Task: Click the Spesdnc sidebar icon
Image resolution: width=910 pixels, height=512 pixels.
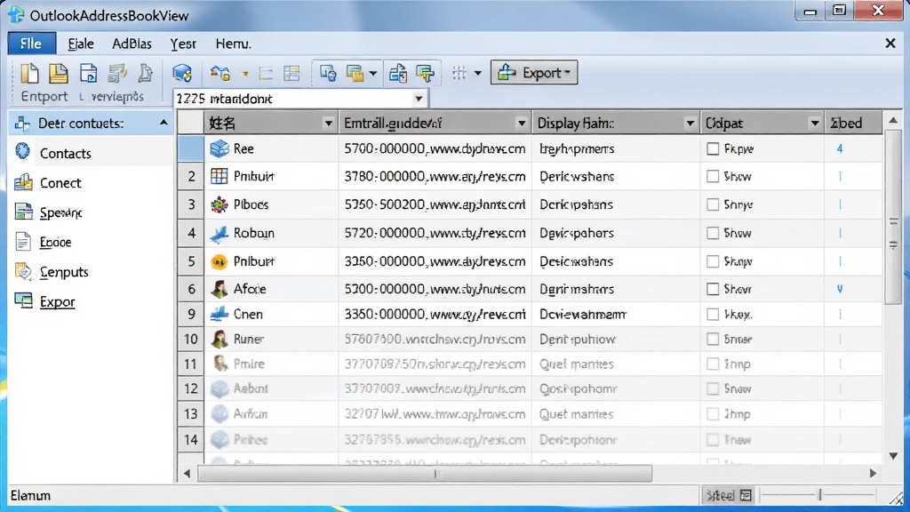Action: [x=24, y=212]
